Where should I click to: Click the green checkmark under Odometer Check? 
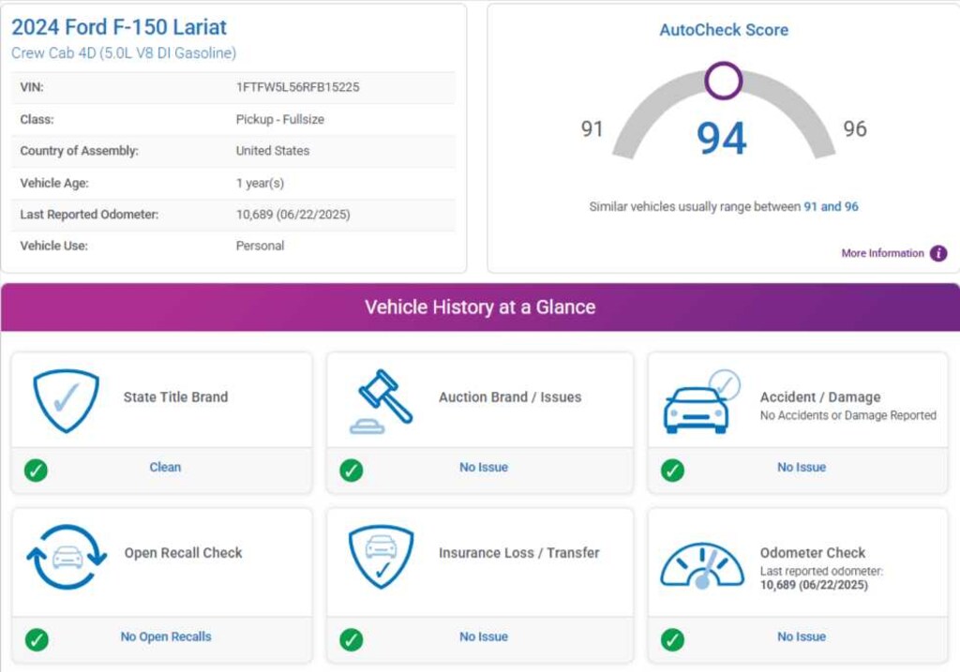pyautogui.click(x=672, y=639)
